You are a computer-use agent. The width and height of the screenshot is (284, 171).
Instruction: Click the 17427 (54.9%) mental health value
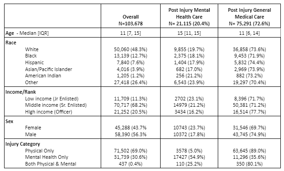click(189, 157)
